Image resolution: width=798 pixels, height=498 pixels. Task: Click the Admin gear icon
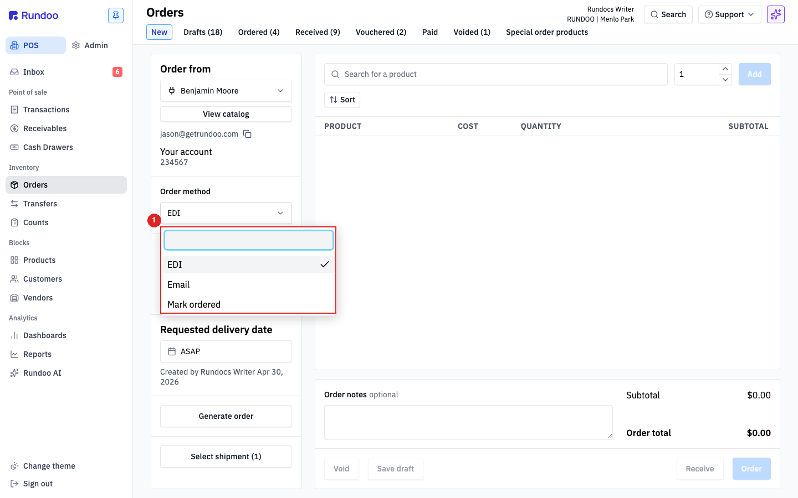[x=76, y=45]
